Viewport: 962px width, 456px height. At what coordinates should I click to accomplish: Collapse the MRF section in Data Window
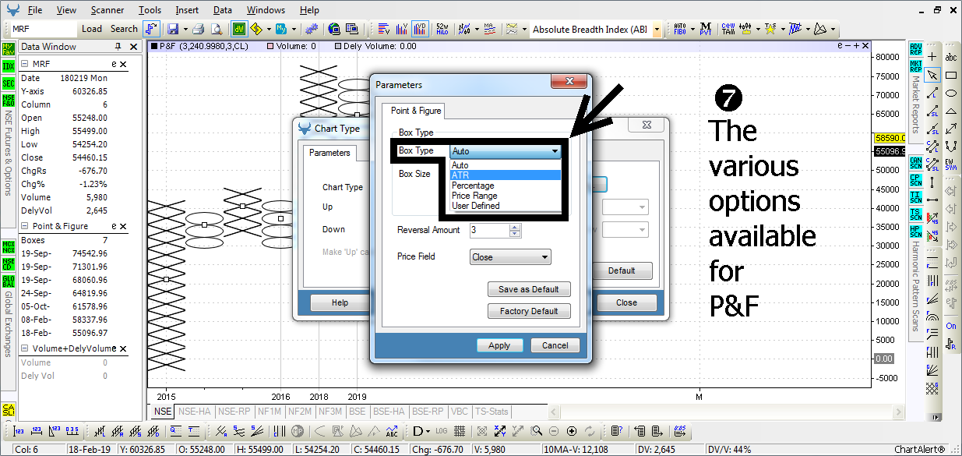25,64
